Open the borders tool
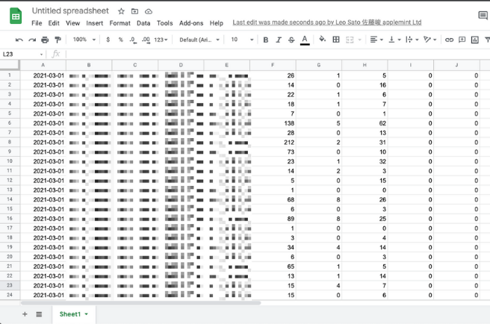This screenshot has height=324, width=490. click(x=336, y=40)
